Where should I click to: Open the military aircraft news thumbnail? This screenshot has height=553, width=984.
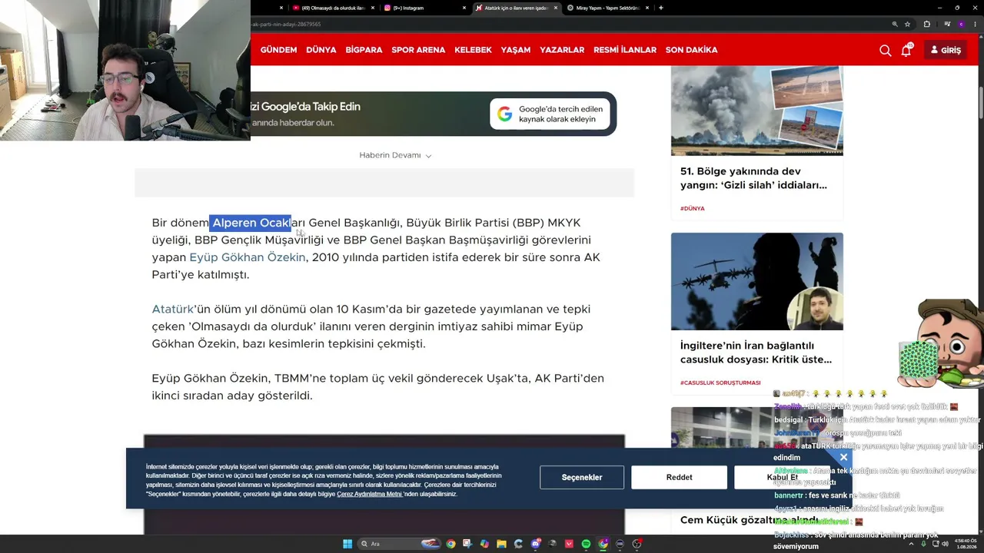[x=757, y=281]
